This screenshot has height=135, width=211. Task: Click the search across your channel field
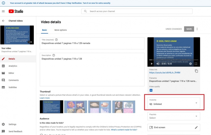(137, 11)
